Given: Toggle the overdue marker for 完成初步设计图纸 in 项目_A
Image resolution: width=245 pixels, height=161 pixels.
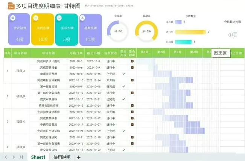Looking at the screenshot, I should tap(132, 61).
